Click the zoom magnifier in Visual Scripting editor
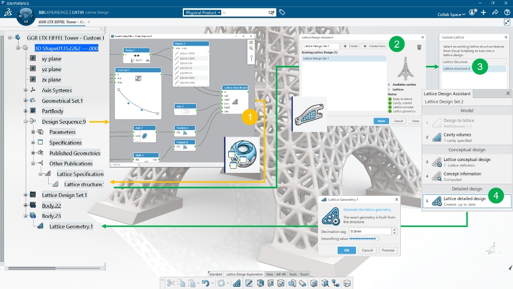This screenshot has height=289, width=513. tap(251, 49)
